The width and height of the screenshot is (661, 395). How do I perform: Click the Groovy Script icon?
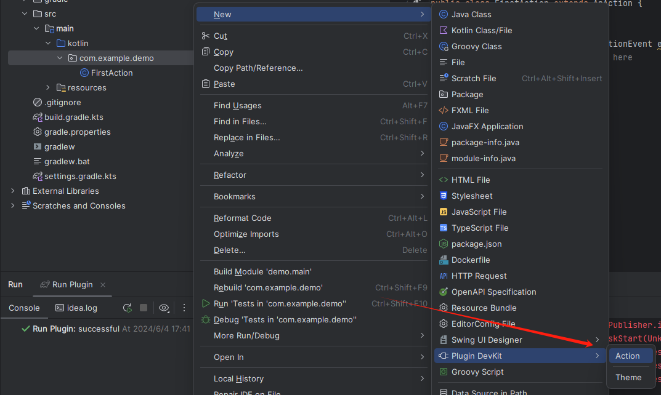click(x=443, y=372)
